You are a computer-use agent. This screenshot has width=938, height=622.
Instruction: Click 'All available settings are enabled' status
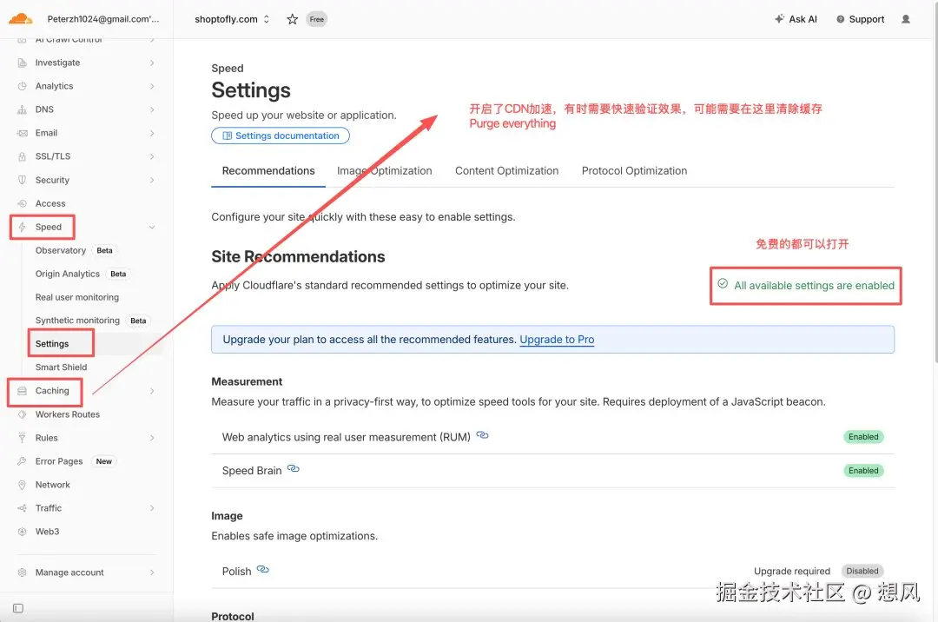[806, 285]
